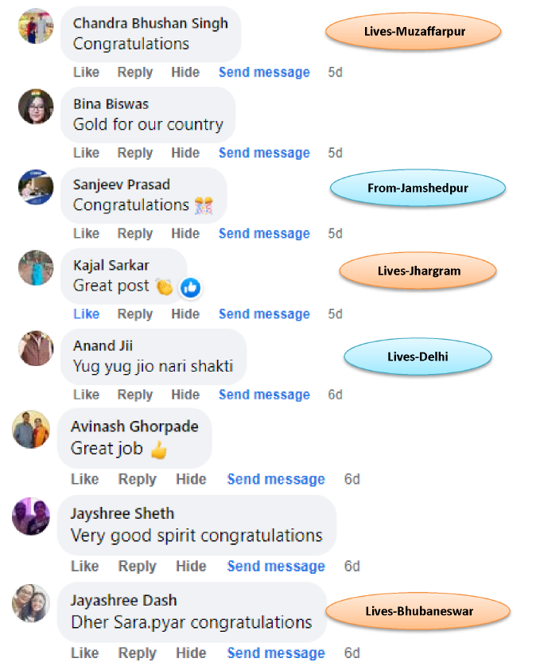Click the blue thumbs-up reaction on Kajal Sarkar's comment
The image size is (540, 670).
(x=191, y=288)
